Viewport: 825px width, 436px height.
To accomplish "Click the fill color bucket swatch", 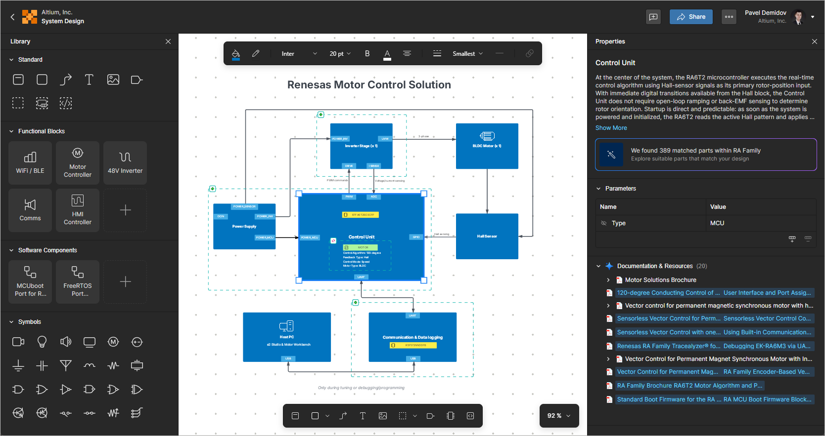I will click(236, 54).
